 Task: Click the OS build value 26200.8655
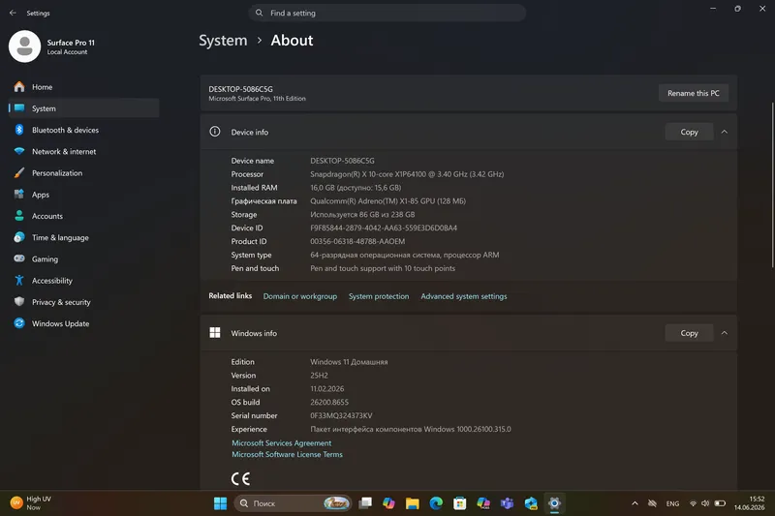tap(329, 402)
